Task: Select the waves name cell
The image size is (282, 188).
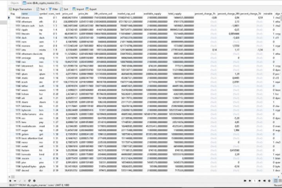Action: [x=29, y=90]
